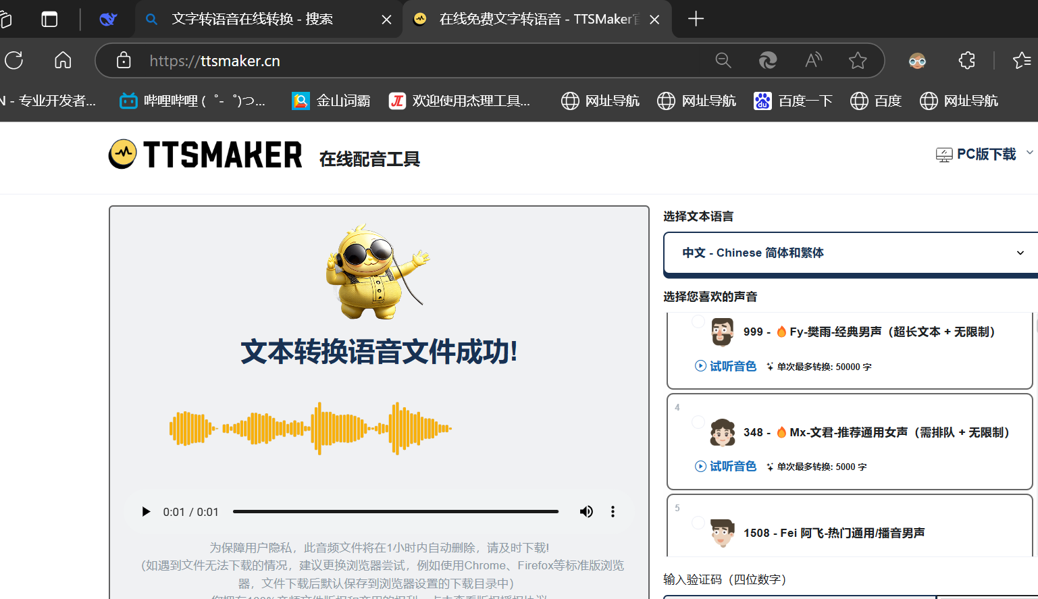Click the TTSMAKER wordmark text
Image resolution: width=1038 pixels, height=599 pixels.
click(223, 155)
